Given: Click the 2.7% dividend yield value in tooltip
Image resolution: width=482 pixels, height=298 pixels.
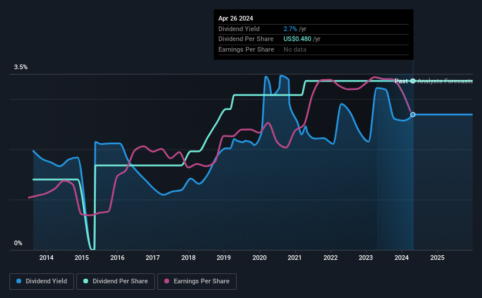Looking at the screenshot, I should click(x=290, y=29).
